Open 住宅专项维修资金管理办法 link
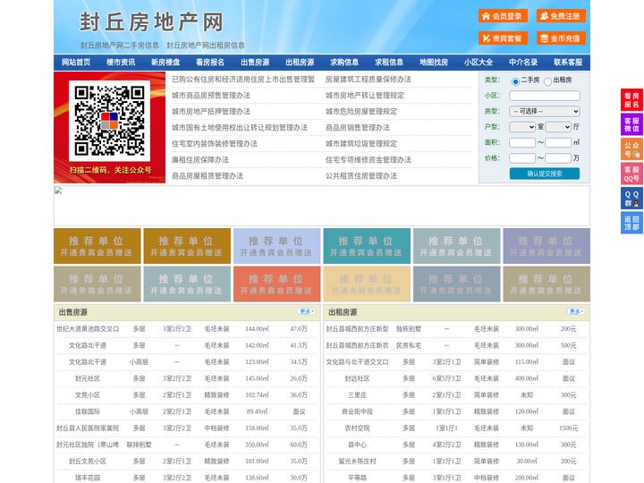644x483 pixels. click(369, 160)
